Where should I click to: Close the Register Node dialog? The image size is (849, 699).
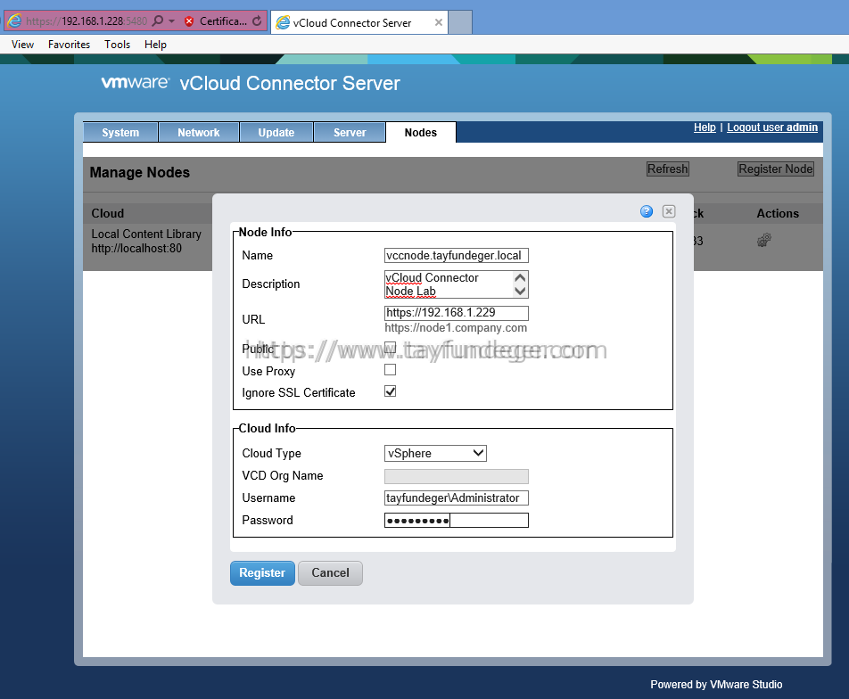point(669,211)
